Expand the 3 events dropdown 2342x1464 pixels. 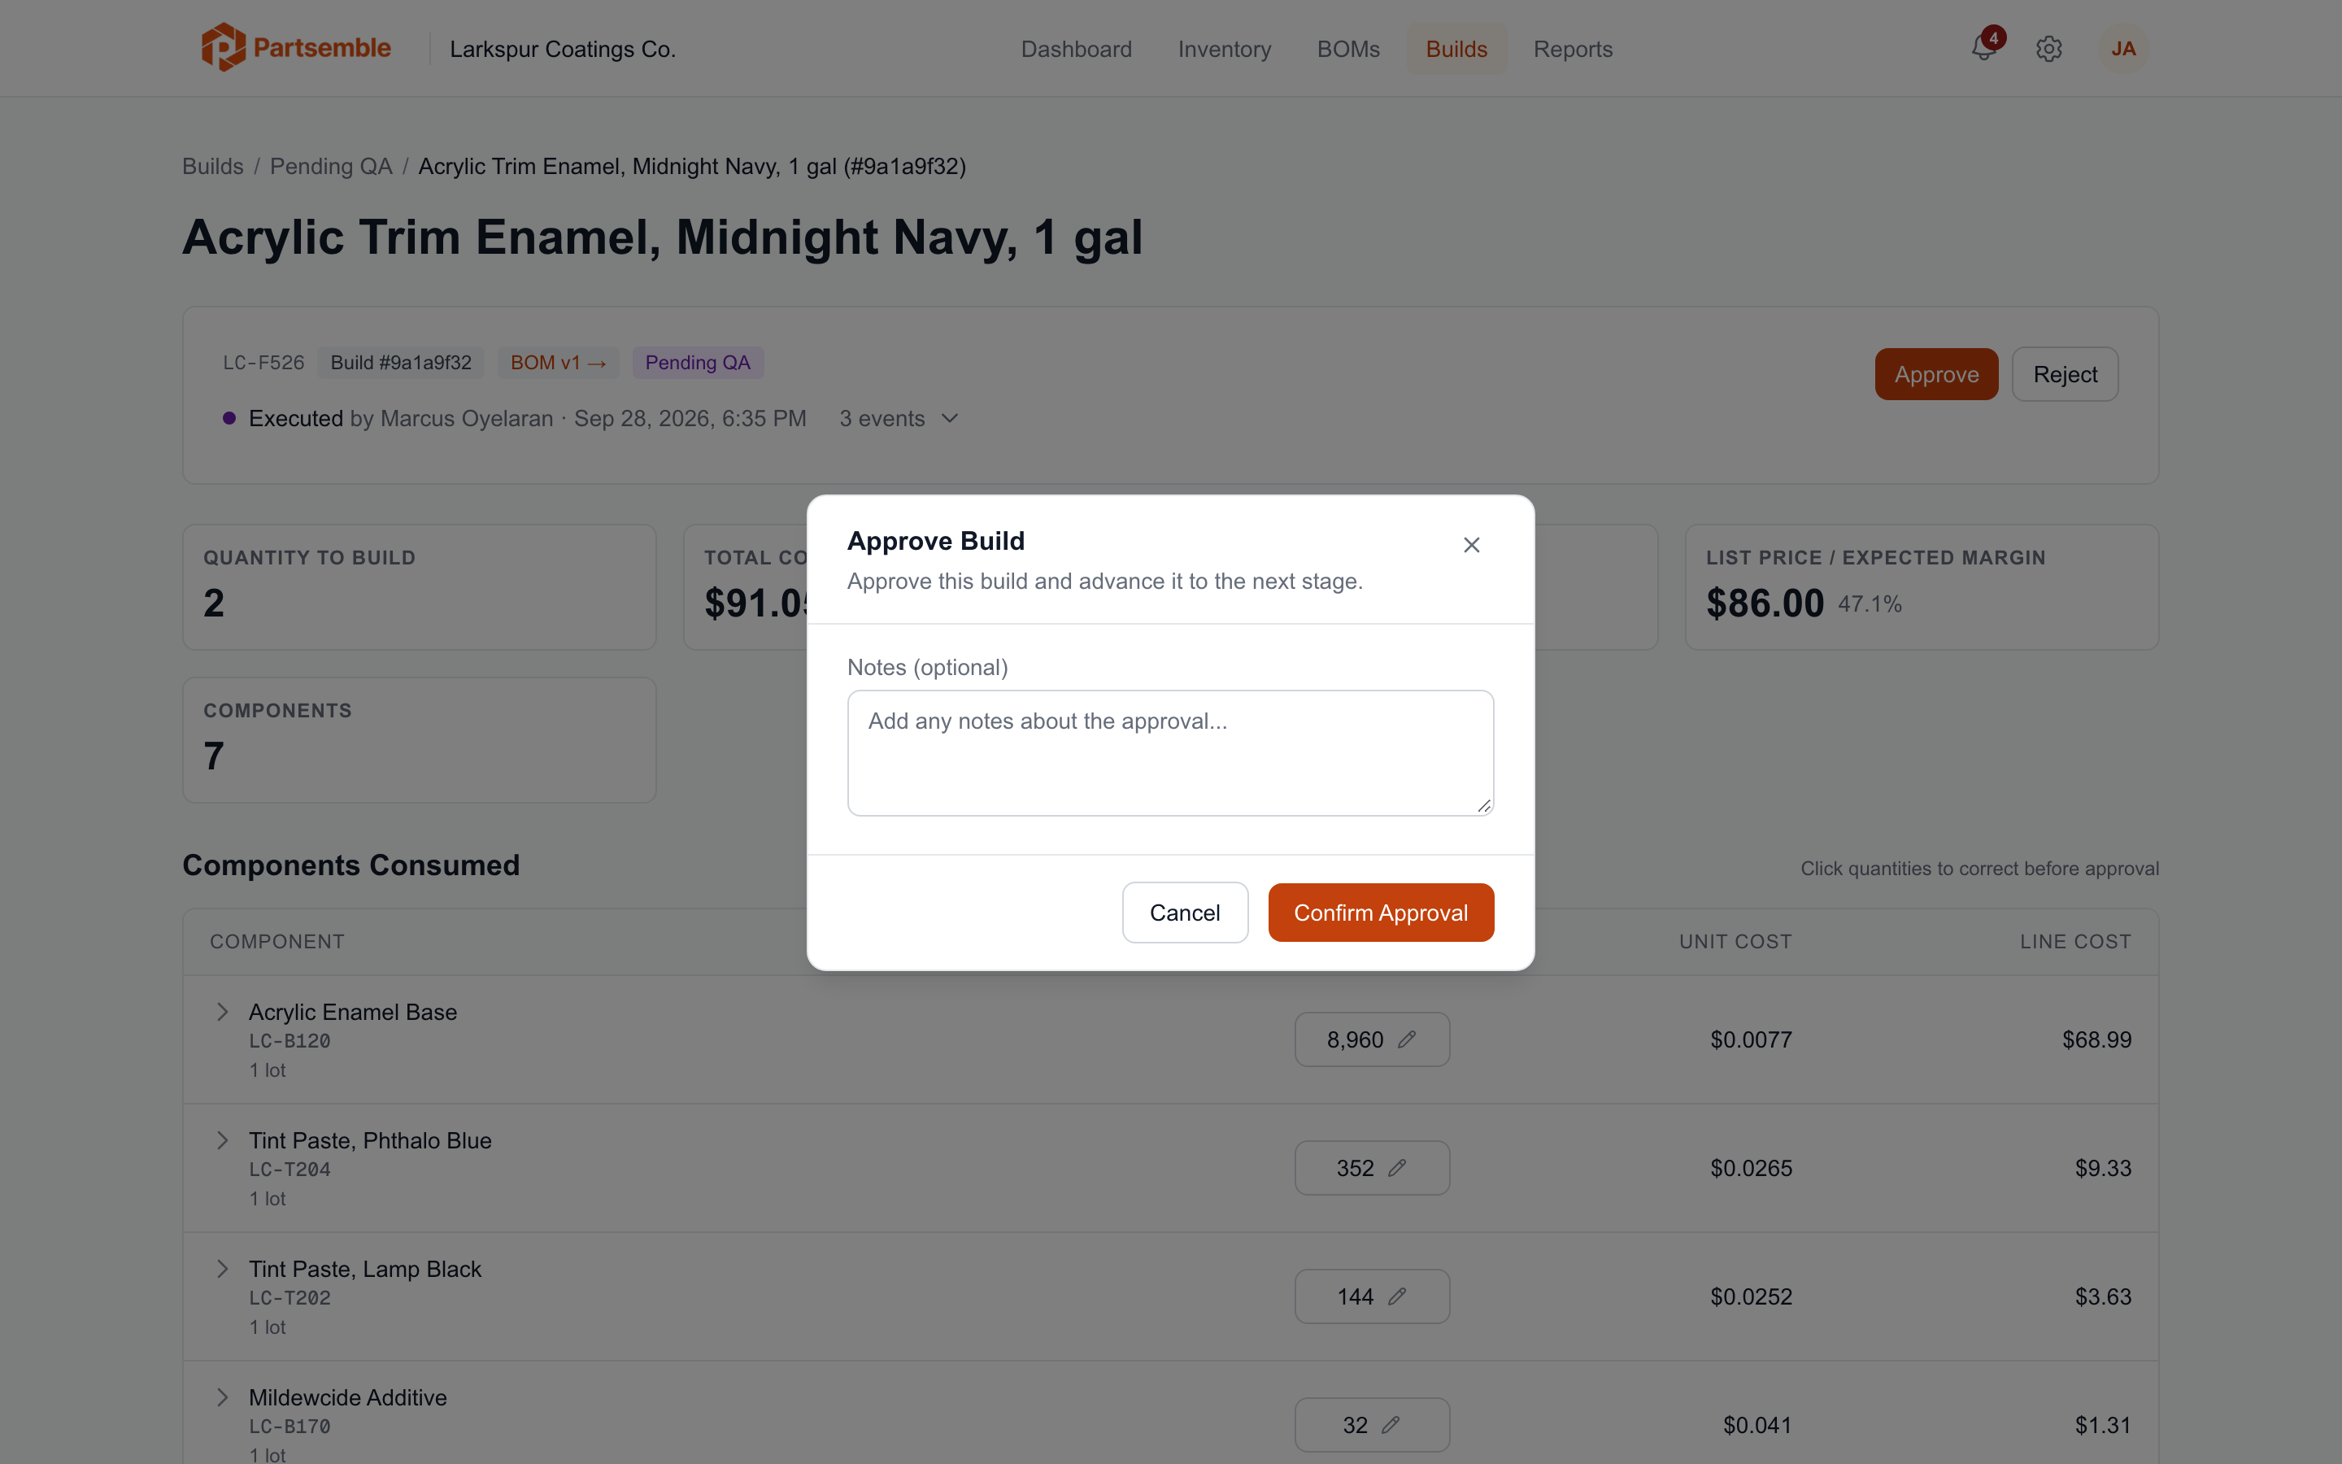pyautogui.click(x=899, y=418)
